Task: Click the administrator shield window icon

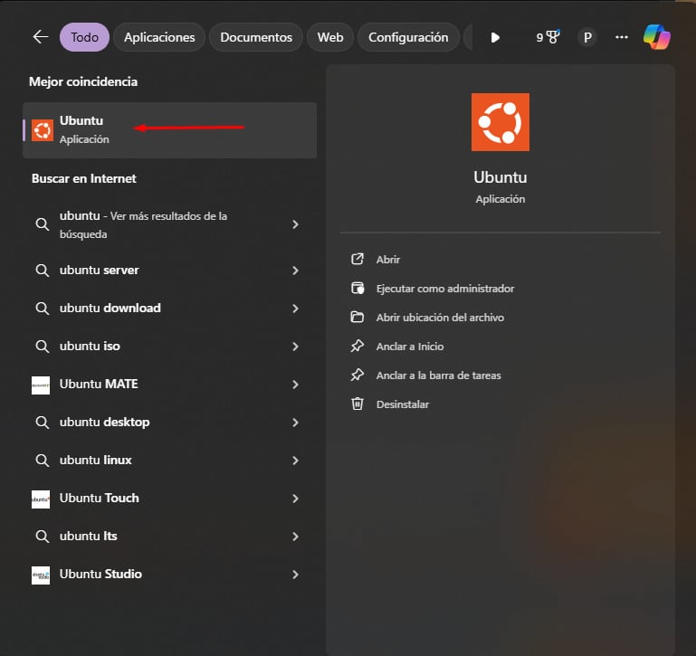Action: (358, 288)
